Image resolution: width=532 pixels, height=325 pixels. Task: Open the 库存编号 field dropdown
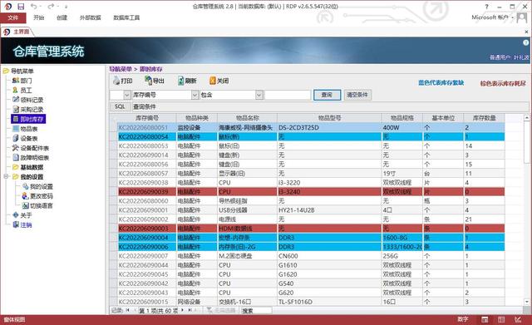coord(195,95)
